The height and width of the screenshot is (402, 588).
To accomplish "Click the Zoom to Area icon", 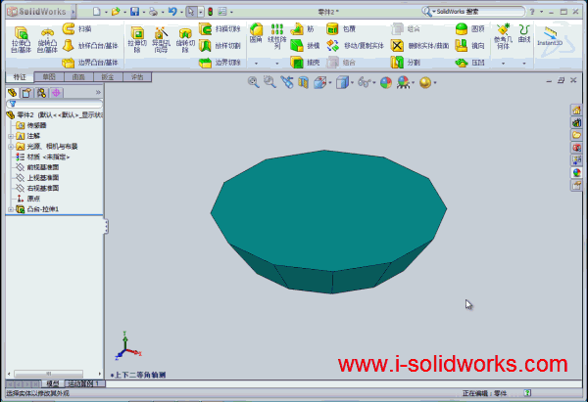I will pos(269,82).
